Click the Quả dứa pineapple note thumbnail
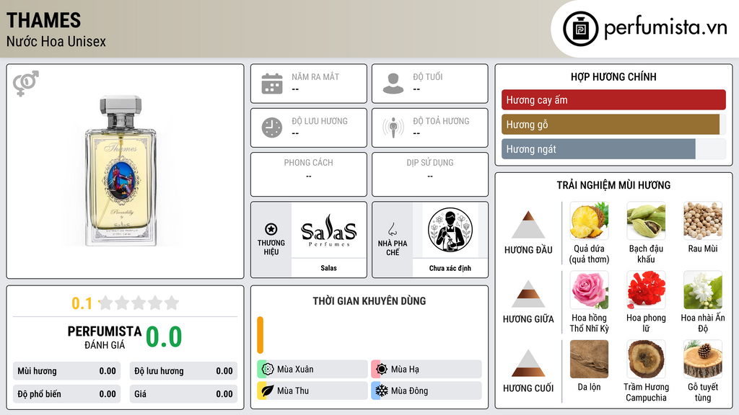The width and height of the screenshot is (739, 415). (589, 220)
